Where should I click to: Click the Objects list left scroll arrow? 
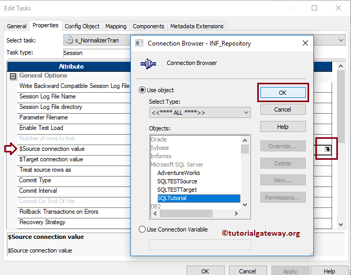click(x=155, y=214)
